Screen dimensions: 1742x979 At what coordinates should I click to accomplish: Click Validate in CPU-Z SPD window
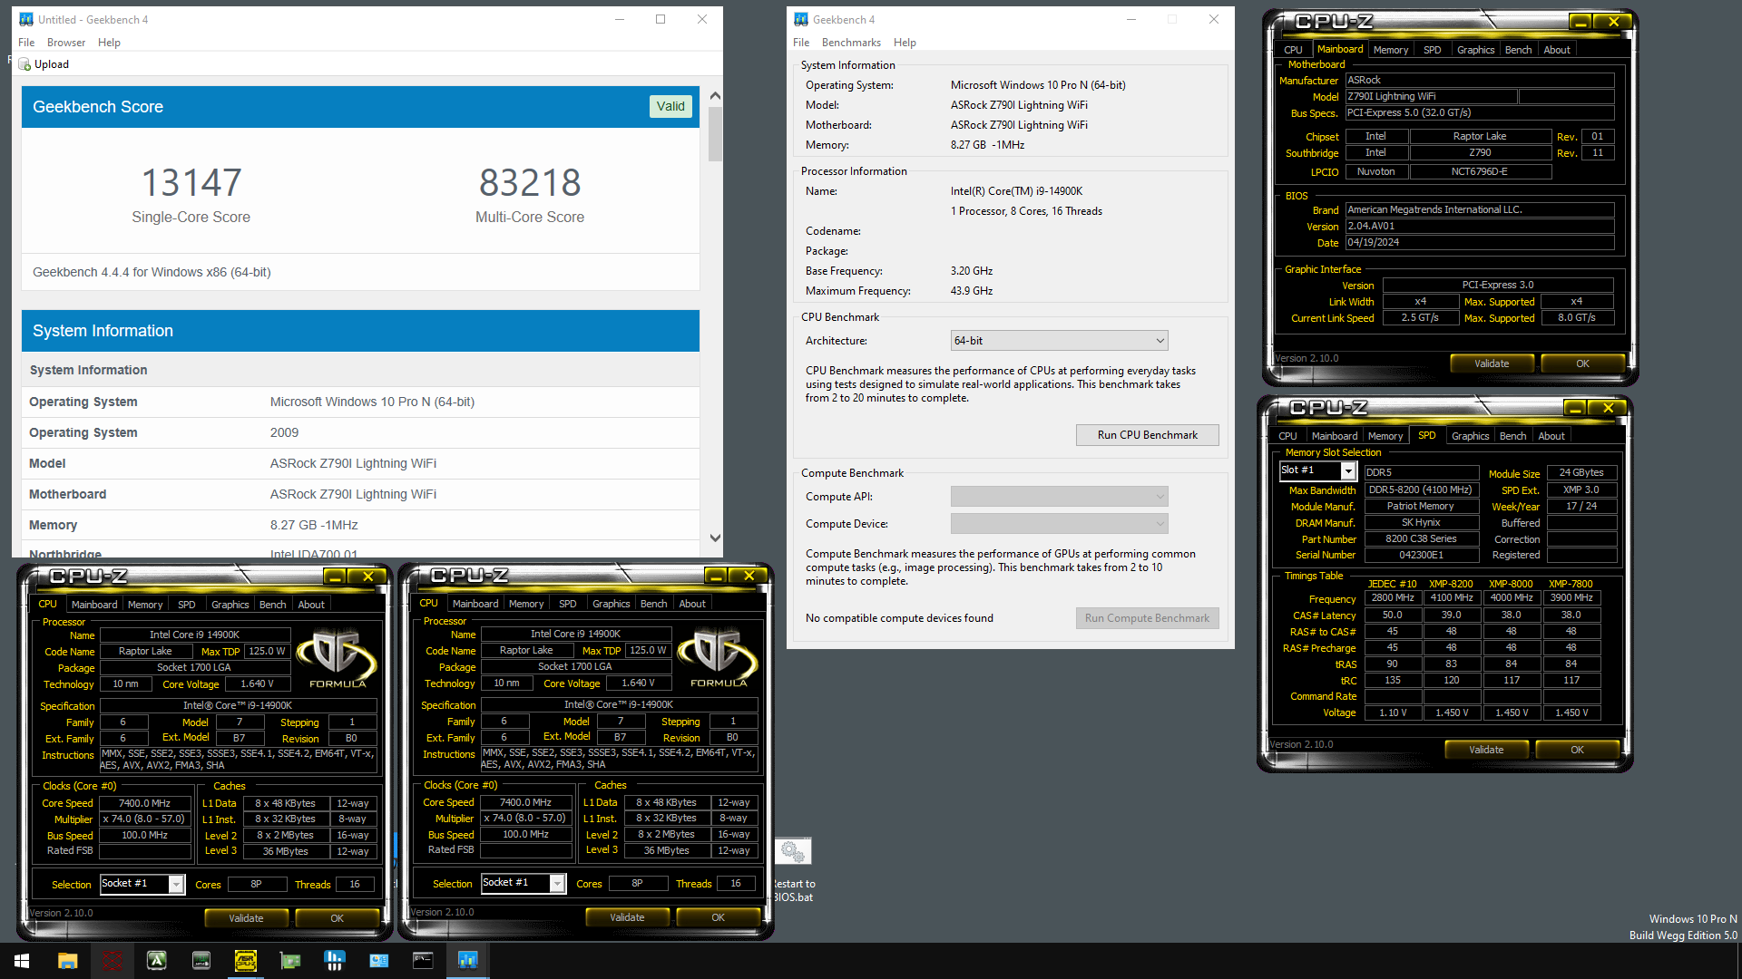click(x=1486, y=750)
